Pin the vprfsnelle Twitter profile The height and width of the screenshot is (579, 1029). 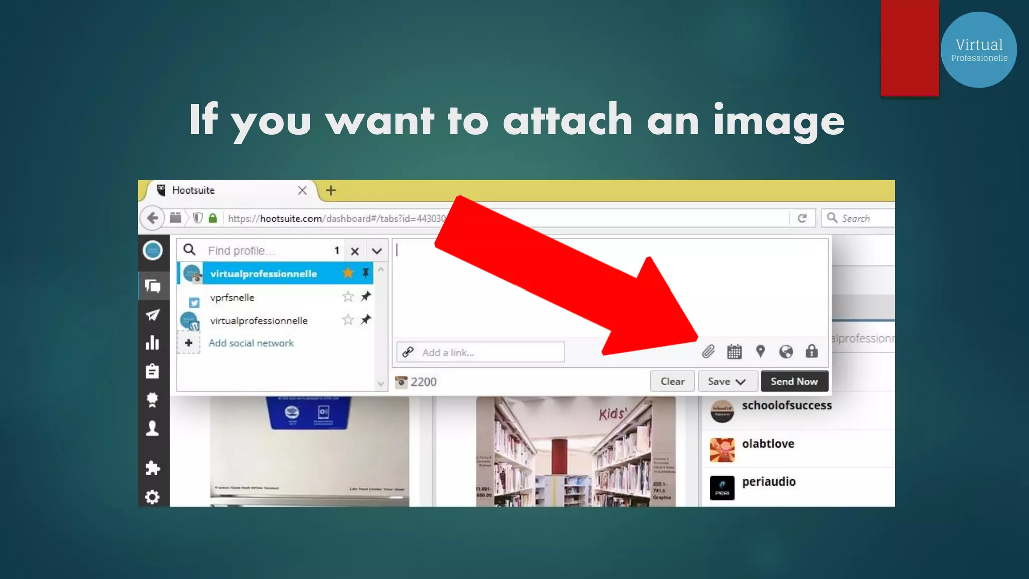[x=366, y=296]
